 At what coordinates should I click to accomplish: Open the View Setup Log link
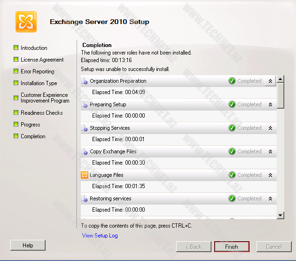(x=100, y=236)
